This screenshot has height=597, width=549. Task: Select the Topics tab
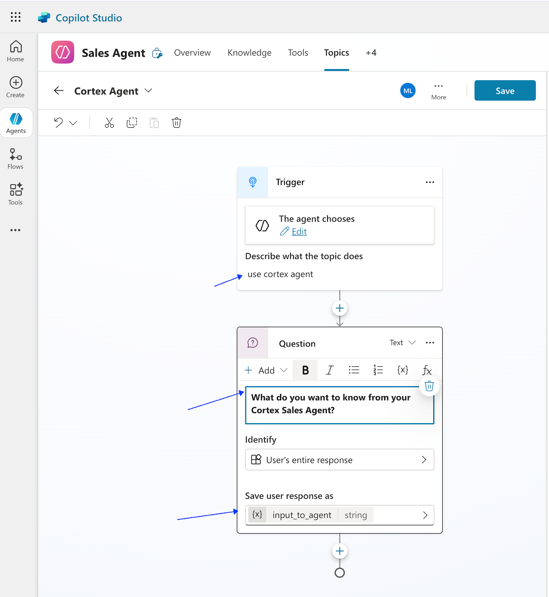[x=336, y=53]
